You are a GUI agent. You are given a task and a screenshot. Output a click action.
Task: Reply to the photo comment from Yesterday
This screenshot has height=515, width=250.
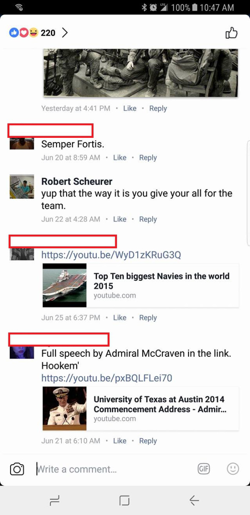click(158, 109)
